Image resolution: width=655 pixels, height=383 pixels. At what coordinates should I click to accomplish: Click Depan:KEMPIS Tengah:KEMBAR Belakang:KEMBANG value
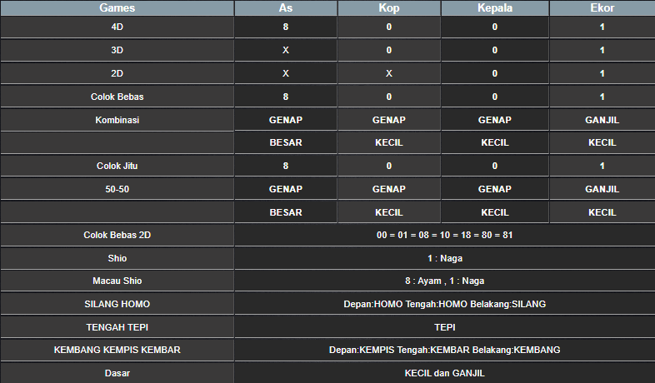tap(444, 350)
